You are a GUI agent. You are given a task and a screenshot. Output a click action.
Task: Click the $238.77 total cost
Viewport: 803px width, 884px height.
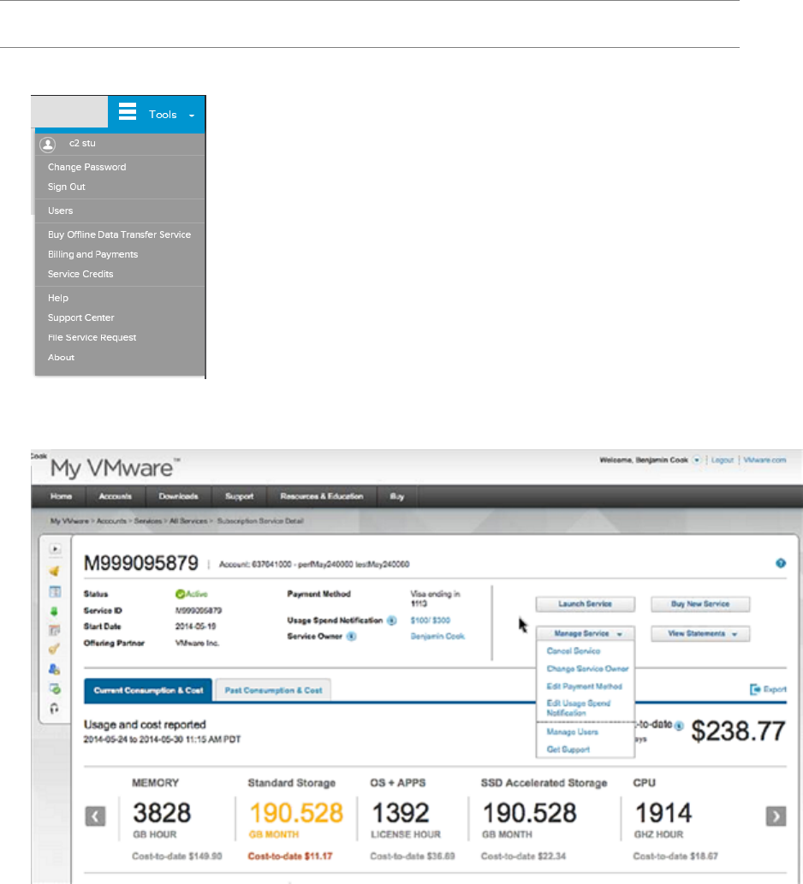(738, 731)
